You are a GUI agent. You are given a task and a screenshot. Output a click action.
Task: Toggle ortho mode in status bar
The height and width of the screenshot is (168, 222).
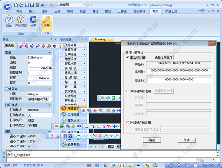[105, 165]
